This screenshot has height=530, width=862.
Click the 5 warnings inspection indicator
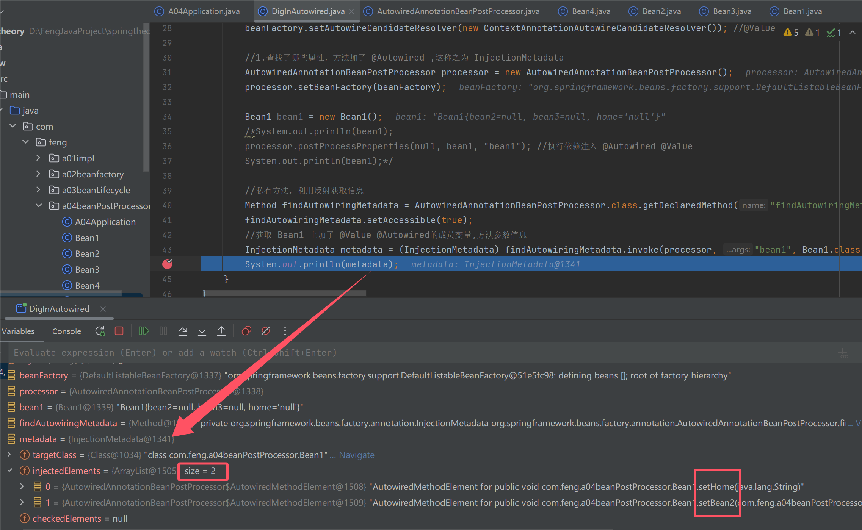point(791,33)
